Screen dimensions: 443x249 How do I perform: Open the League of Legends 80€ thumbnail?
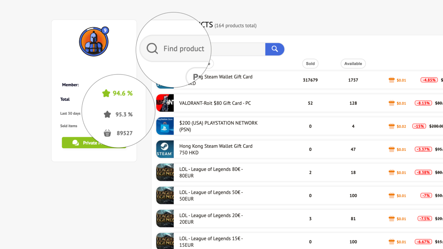click(x=165, y=172)
